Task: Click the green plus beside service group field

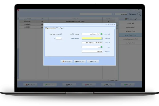Action: pos(101,34)
